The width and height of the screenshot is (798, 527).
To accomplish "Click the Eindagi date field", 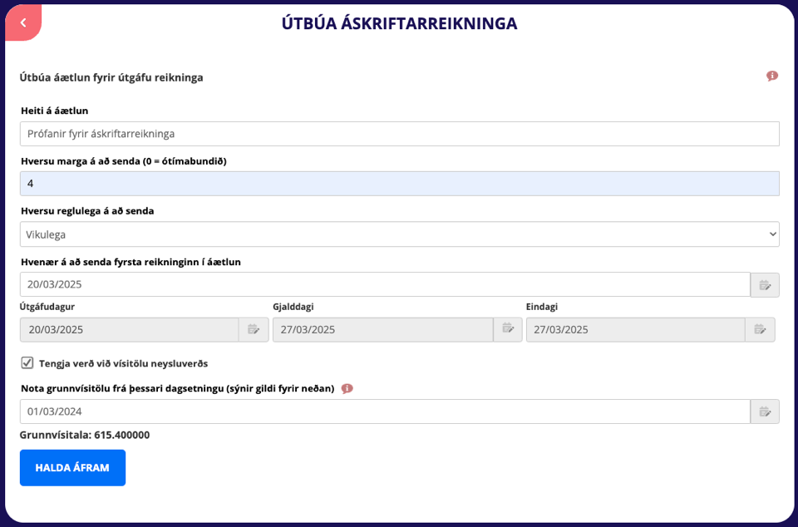I will click(x=636, y=330).
